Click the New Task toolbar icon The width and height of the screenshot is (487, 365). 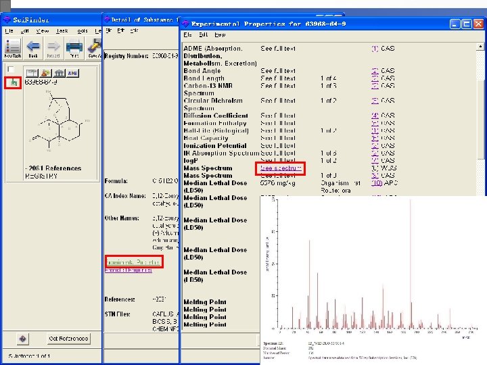tap(13, 48)
